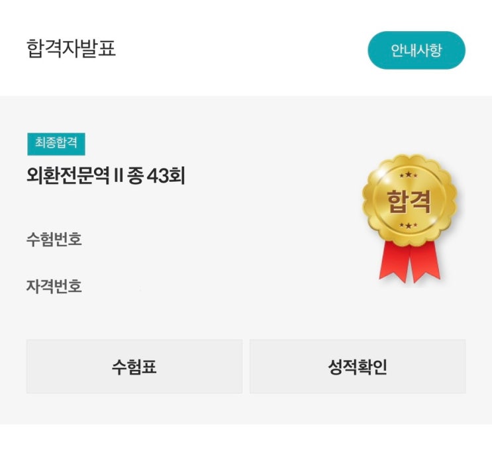
Task: Click the 합격자발표 page heading
Action: coord(72,49)
